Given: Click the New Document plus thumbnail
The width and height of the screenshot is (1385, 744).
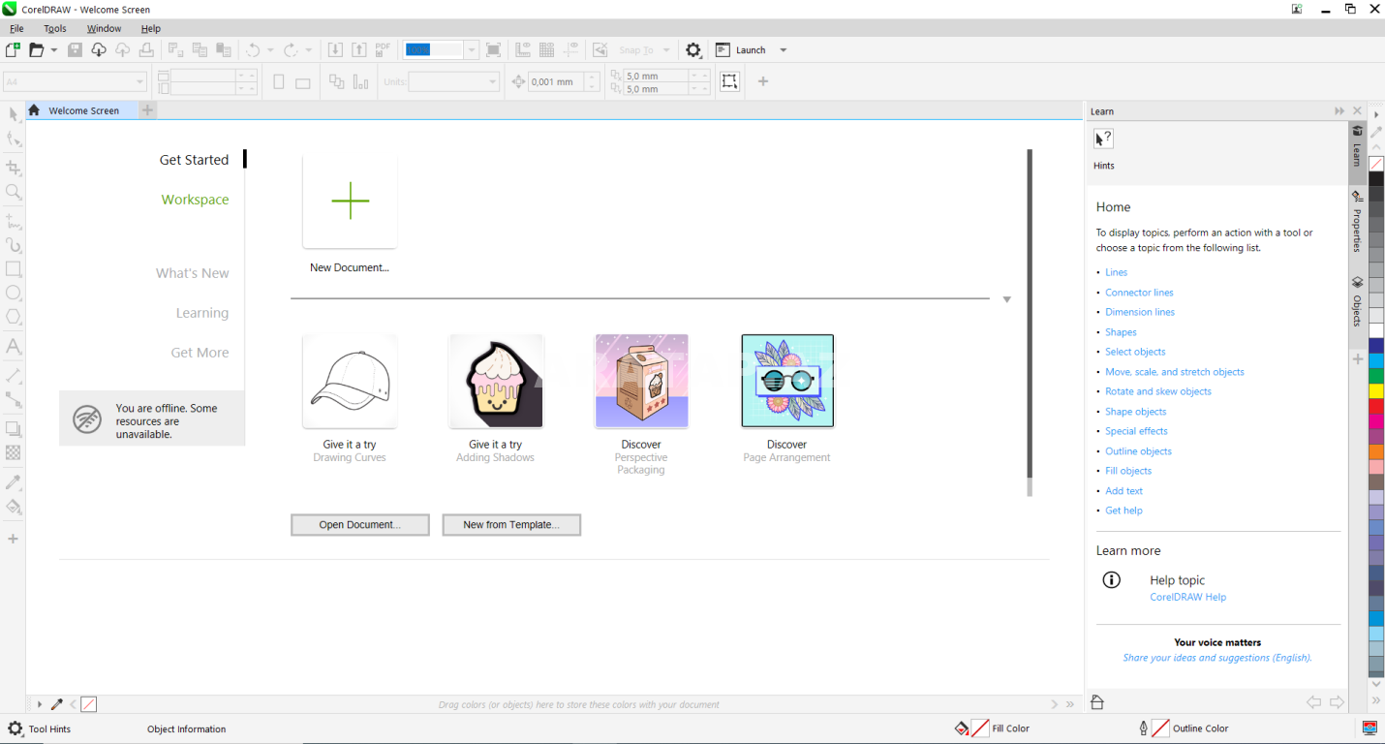Looking at the screenshot, I should click(350, 201).
